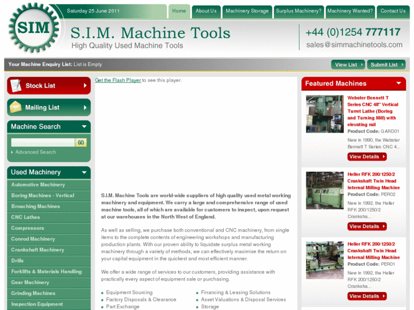Screen dimensions: 414x310
Task: Select Boring Machines - Vertical category
Action: click(49, 196)
